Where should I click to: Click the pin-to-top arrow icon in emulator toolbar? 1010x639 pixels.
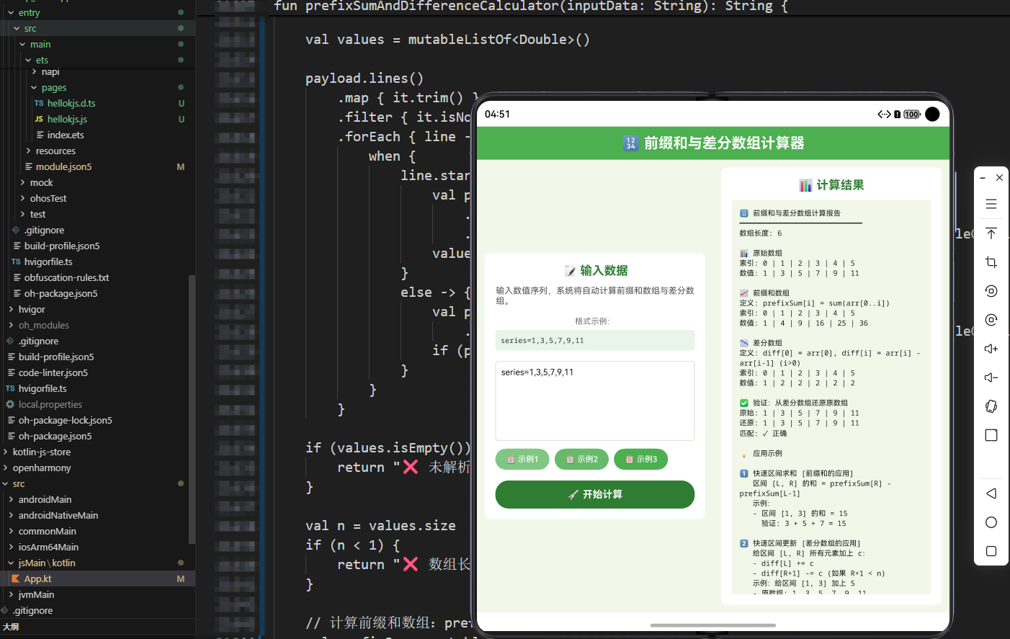991,233
